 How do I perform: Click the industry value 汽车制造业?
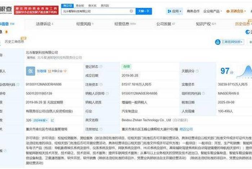coord(130,111)
